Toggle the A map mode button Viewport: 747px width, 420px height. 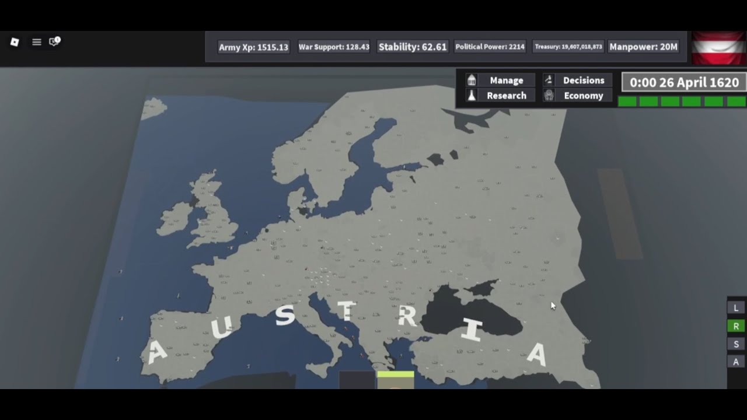tap(736, 362)
